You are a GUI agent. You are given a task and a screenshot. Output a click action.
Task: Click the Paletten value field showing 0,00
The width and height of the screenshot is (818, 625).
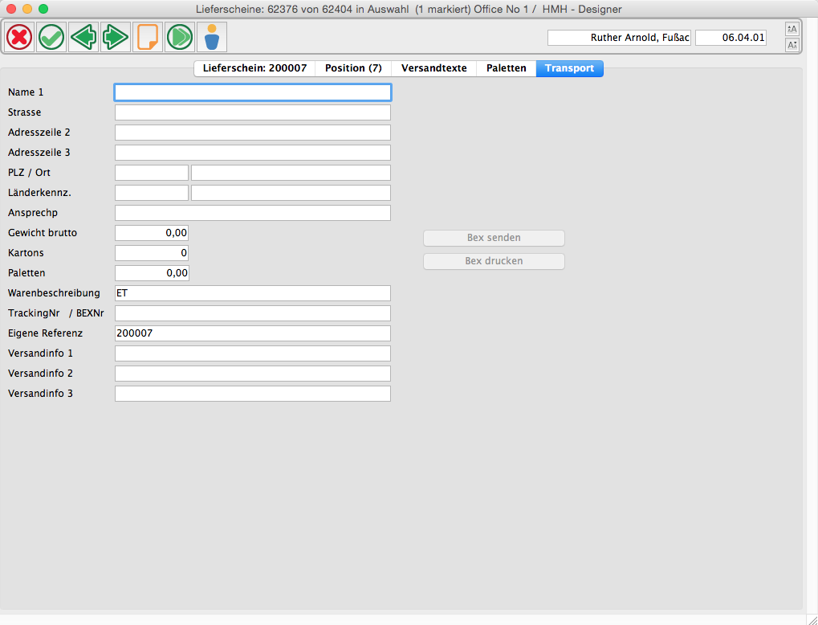pos(151,273)
